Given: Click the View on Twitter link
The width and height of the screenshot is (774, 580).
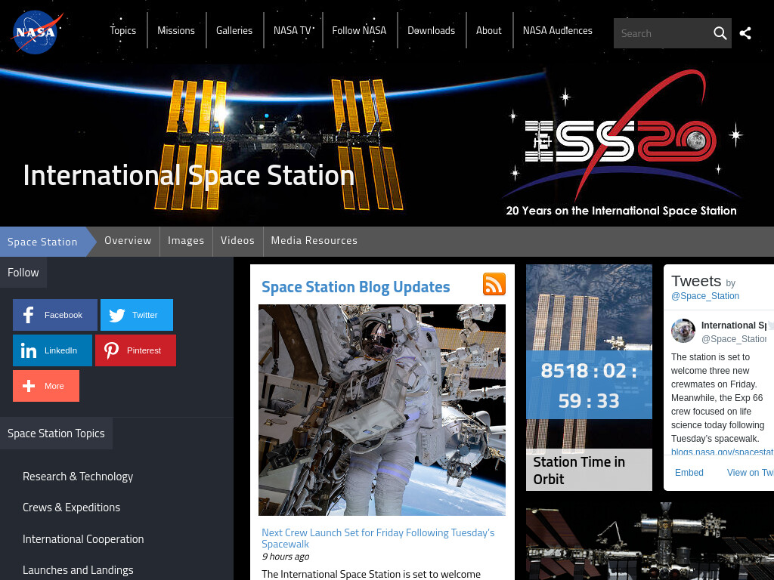Looking at the screenshot, I should [751, 473].
